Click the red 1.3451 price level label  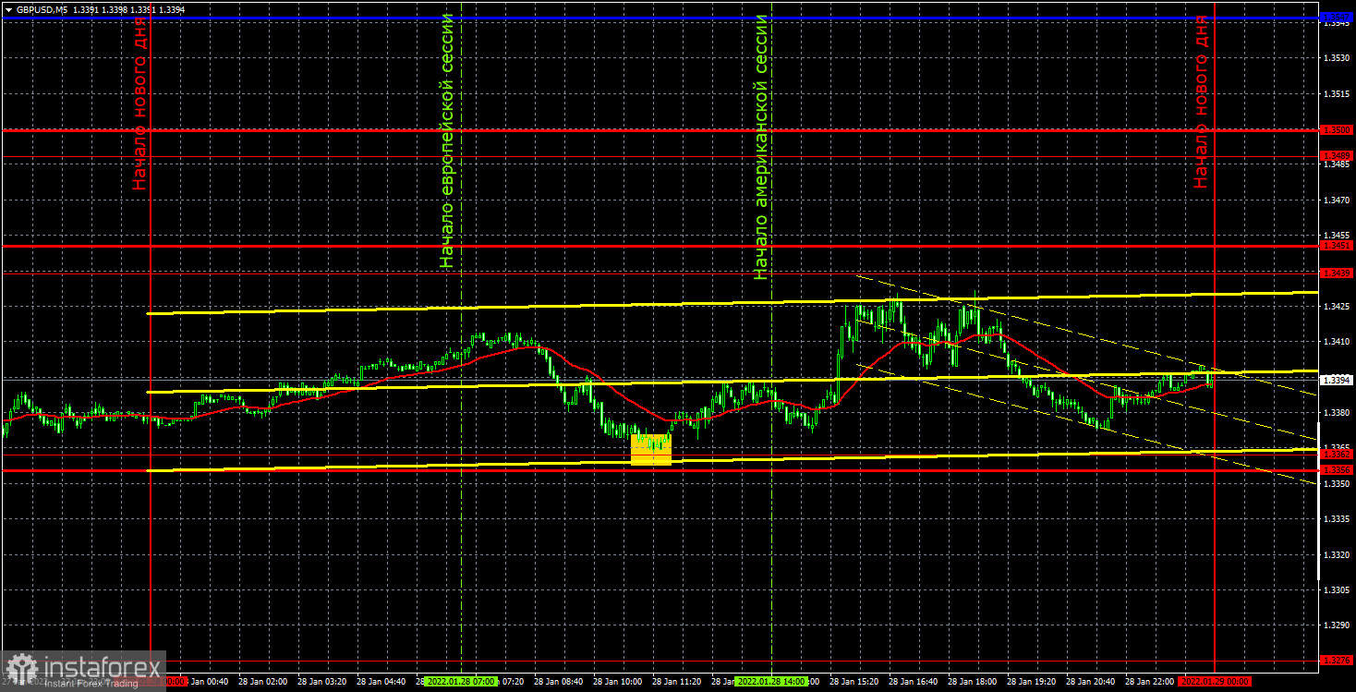(1337, 246)
